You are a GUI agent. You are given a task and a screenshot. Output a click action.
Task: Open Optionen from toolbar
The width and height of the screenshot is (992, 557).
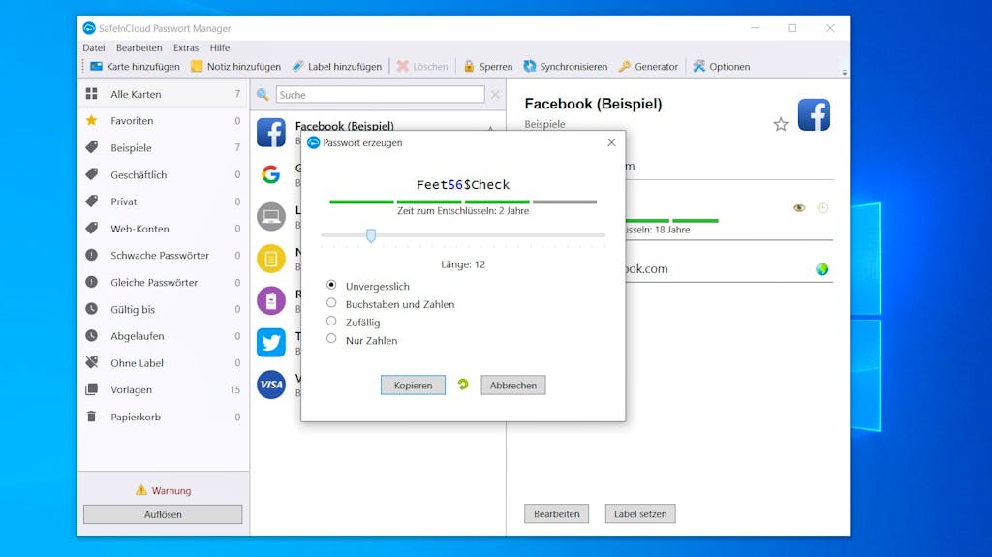[x=721, y=67]
